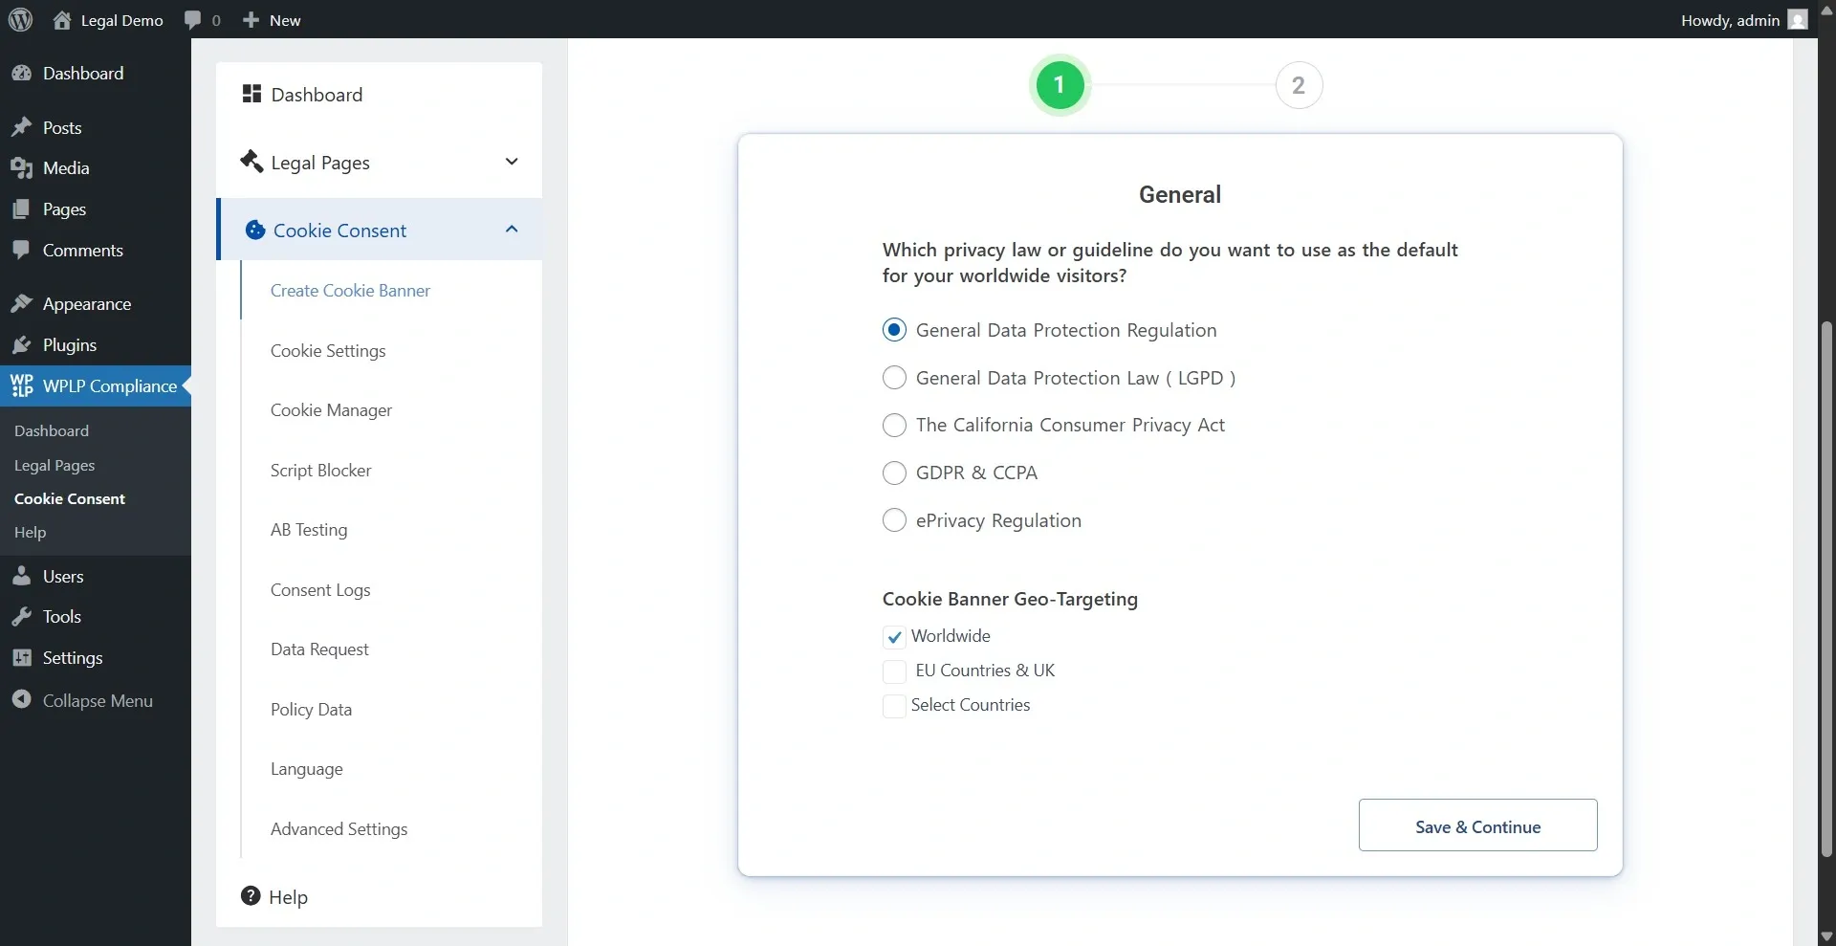Open Policy Data submenu item
Screen dimensions: 1836x946
(311, 709)
